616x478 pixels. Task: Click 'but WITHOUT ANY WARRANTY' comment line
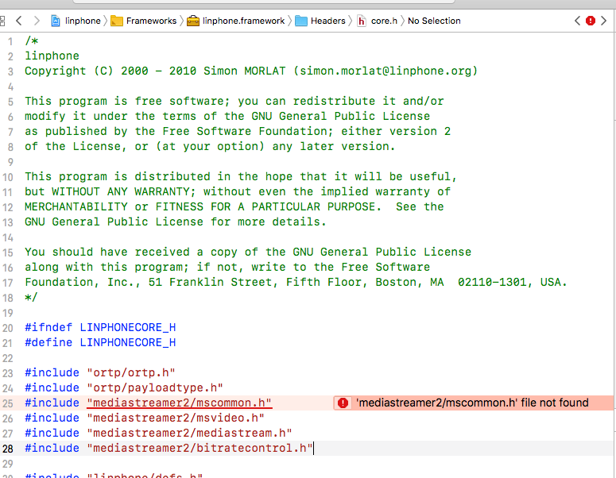point(238,191)
